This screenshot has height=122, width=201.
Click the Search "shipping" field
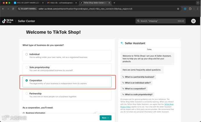pyautogui.click(x=161, y=21)
